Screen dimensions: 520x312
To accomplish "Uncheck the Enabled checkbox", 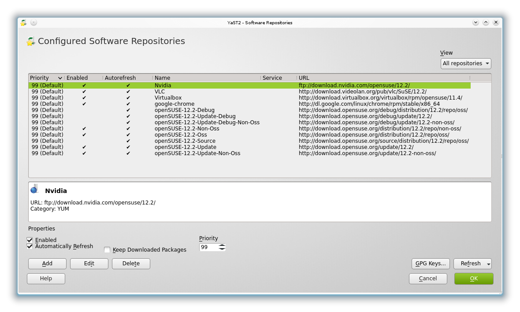I will pyautogui.click(x=30, y=240).
